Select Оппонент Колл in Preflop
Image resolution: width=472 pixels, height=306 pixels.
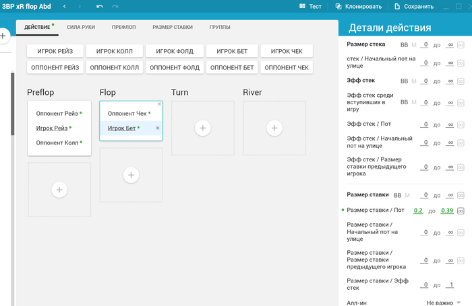(57, 143)
